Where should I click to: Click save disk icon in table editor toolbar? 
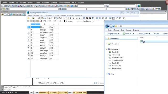click(33, 18)
